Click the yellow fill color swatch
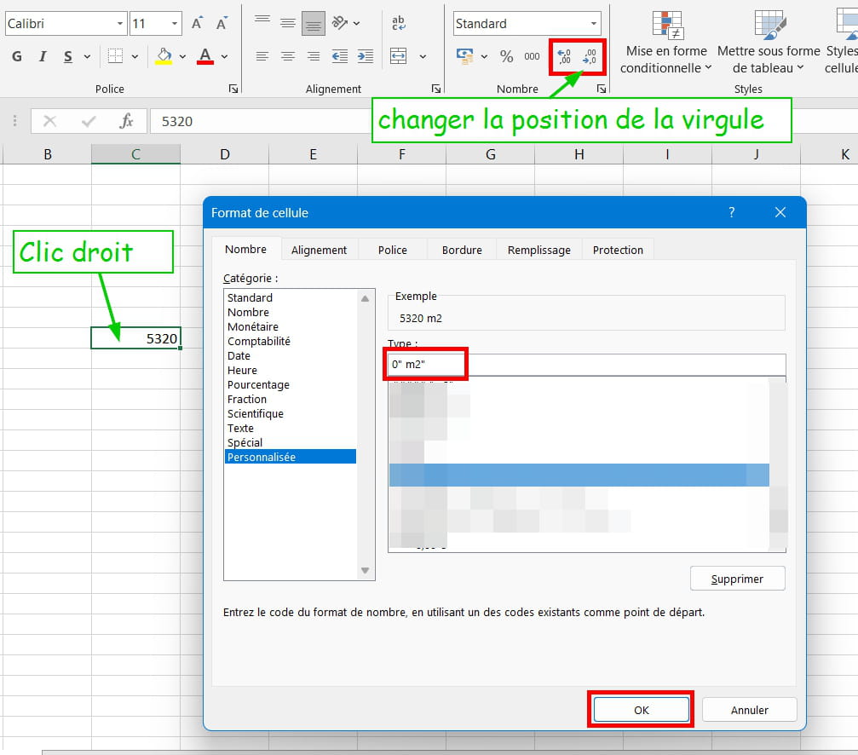 (164, 57)
